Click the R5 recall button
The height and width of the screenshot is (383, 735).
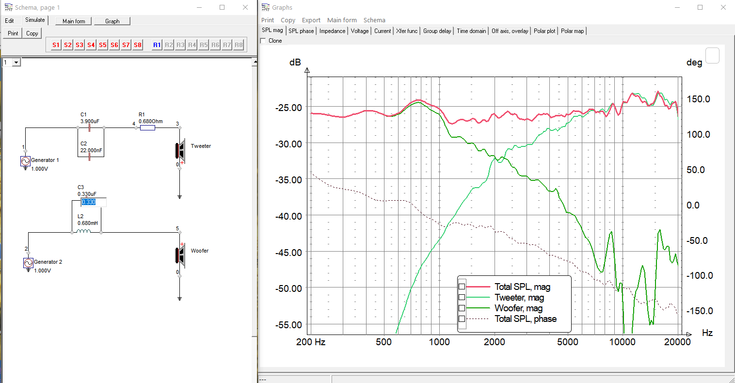[x=204, y=45]
